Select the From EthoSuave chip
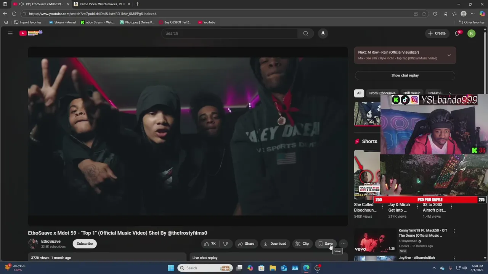 [x=382, y=93]
